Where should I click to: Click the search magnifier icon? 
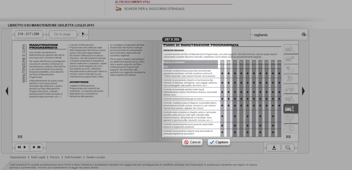tap(304, 34)
